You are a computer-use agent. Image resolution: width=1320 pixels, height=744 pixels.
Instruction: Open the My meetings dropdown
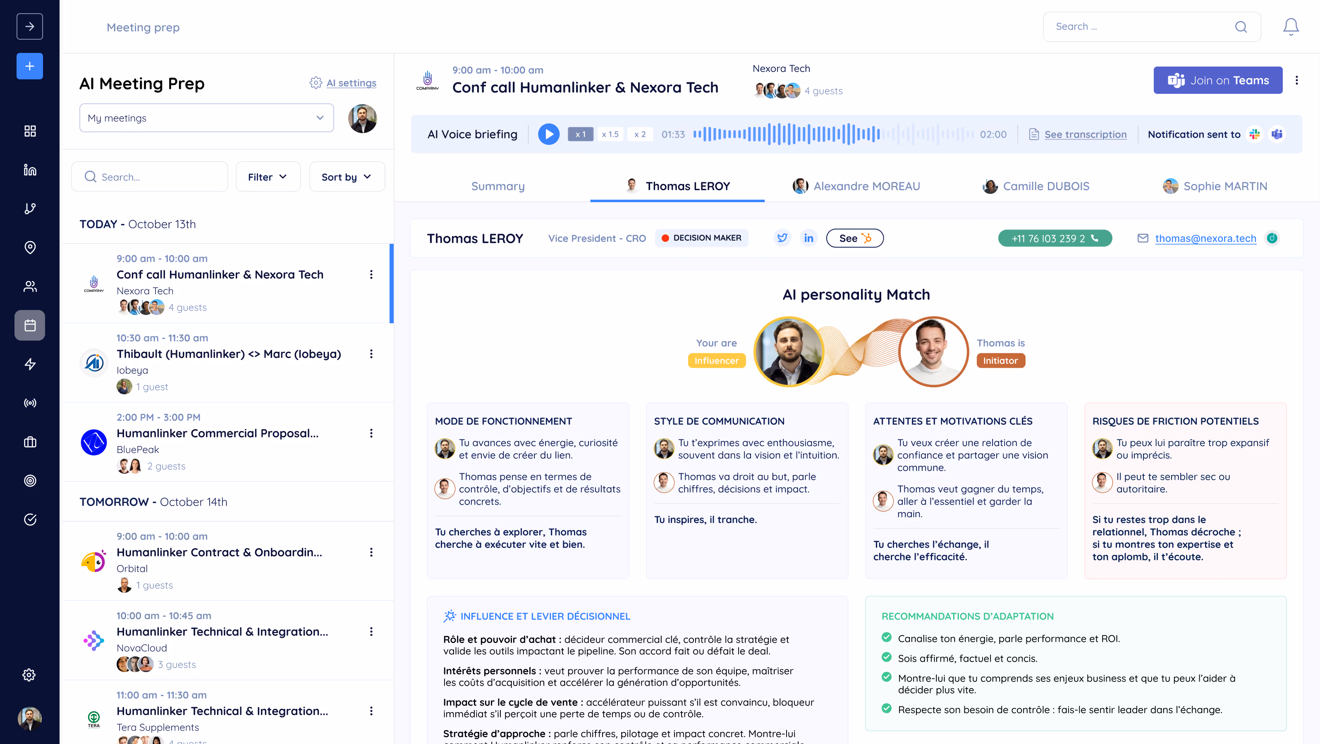pyautogui.click(x=206, y=118)
